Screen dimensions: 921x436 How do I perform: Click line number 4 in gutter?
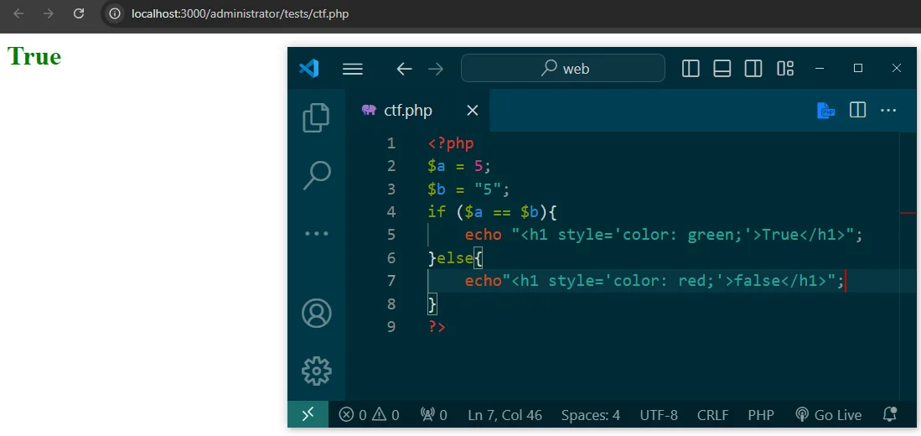click(391, 212)
